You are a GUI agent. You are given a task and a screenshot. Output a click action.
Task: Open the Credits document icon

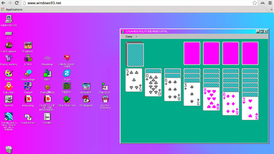pyautogui.click(x=47, y=117)
